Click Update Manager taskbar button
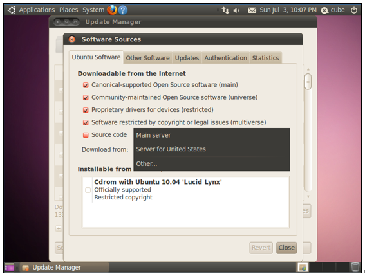The width and height of the screenshot is (365, 276). tap(64, 268)
